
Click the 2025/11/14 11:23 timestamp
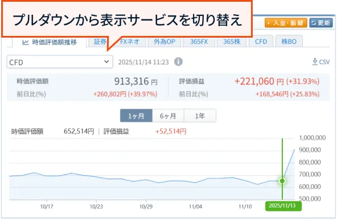click(143, 62)
